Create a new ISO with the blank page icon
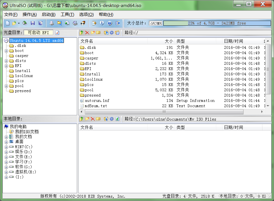This screenshot has height=201, width=274. (x=8, y=23)
